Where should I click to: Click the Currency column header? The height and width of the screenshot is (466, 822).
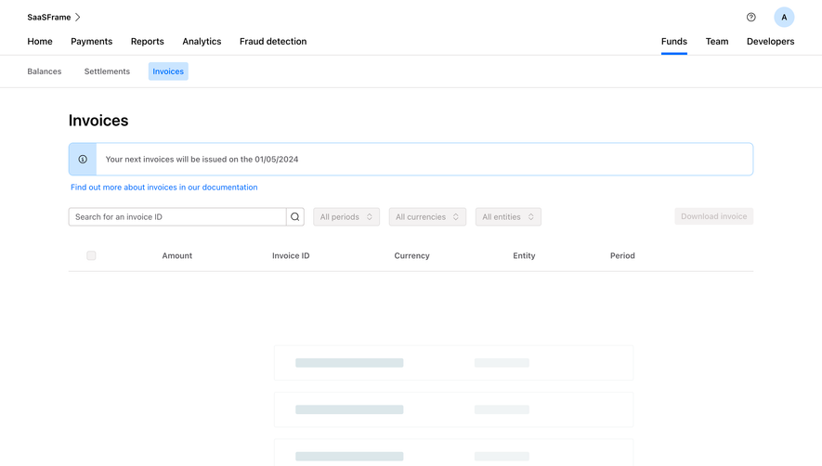click(412, 255)
